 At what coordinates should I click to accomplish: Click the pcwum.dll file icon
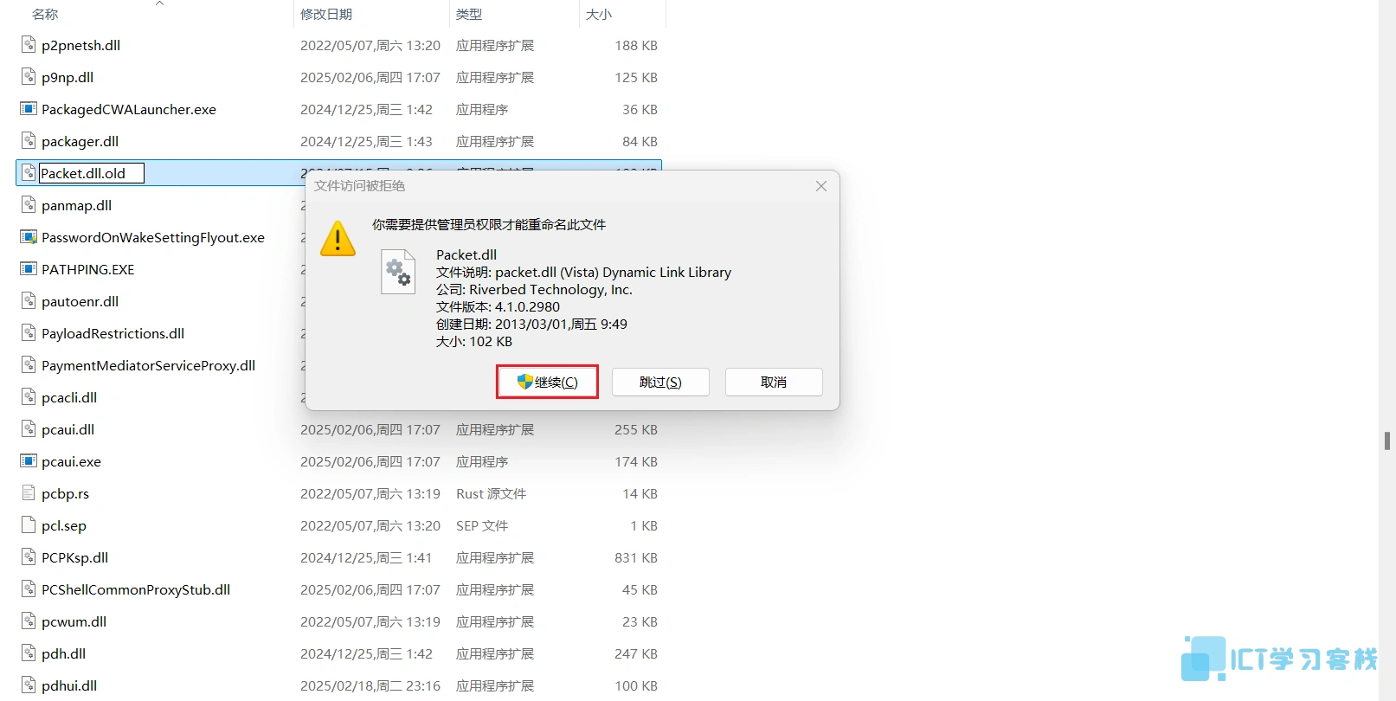pos(29,621)
